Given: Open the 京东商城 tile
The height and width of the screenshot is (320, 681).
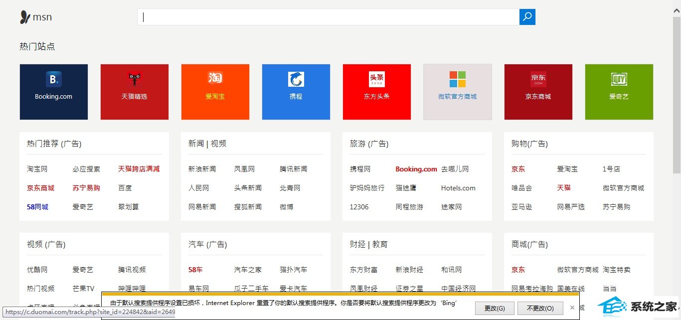Looking at the screenshot, I should point(538,92).
